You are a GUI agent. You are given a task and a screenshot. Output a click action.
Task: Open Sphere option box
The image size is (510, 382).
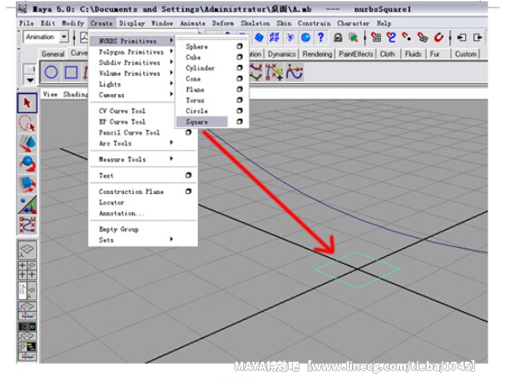(x=240, y=47)
